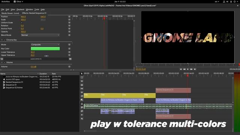Jump to end in viewer playback controls
This screenshot has height=135, width=240.
(195, 69)
